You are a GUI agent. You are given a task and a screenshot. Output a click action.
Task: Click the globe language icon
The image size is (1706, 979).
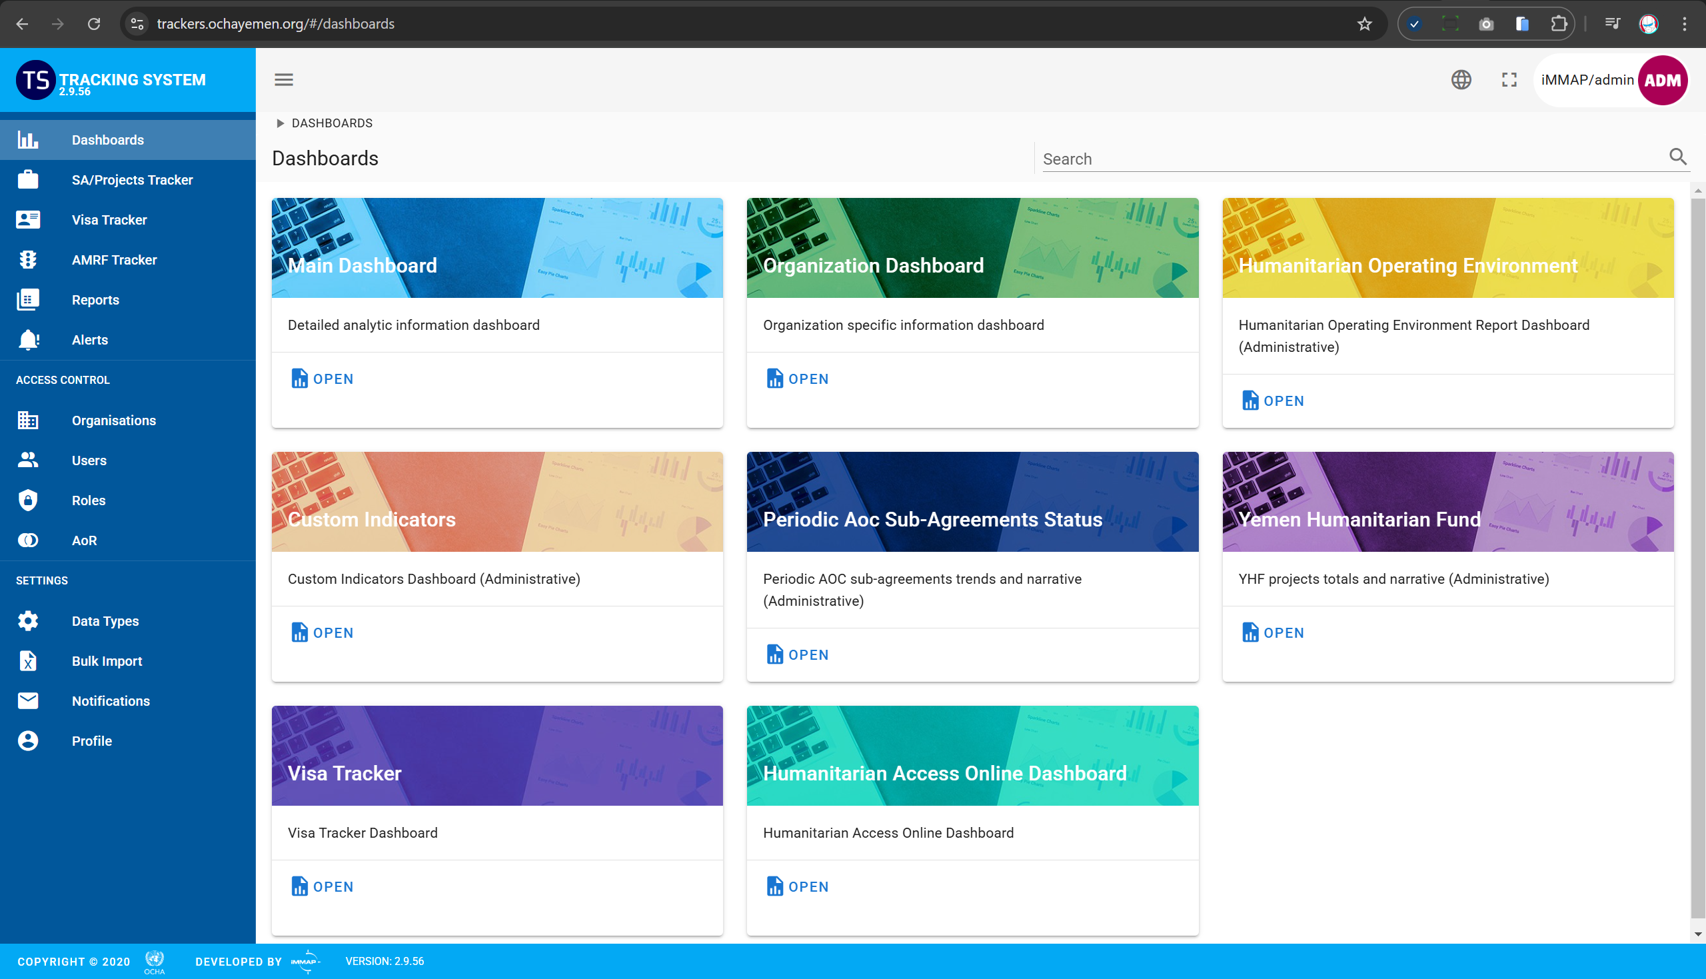tap(1461, 80)
